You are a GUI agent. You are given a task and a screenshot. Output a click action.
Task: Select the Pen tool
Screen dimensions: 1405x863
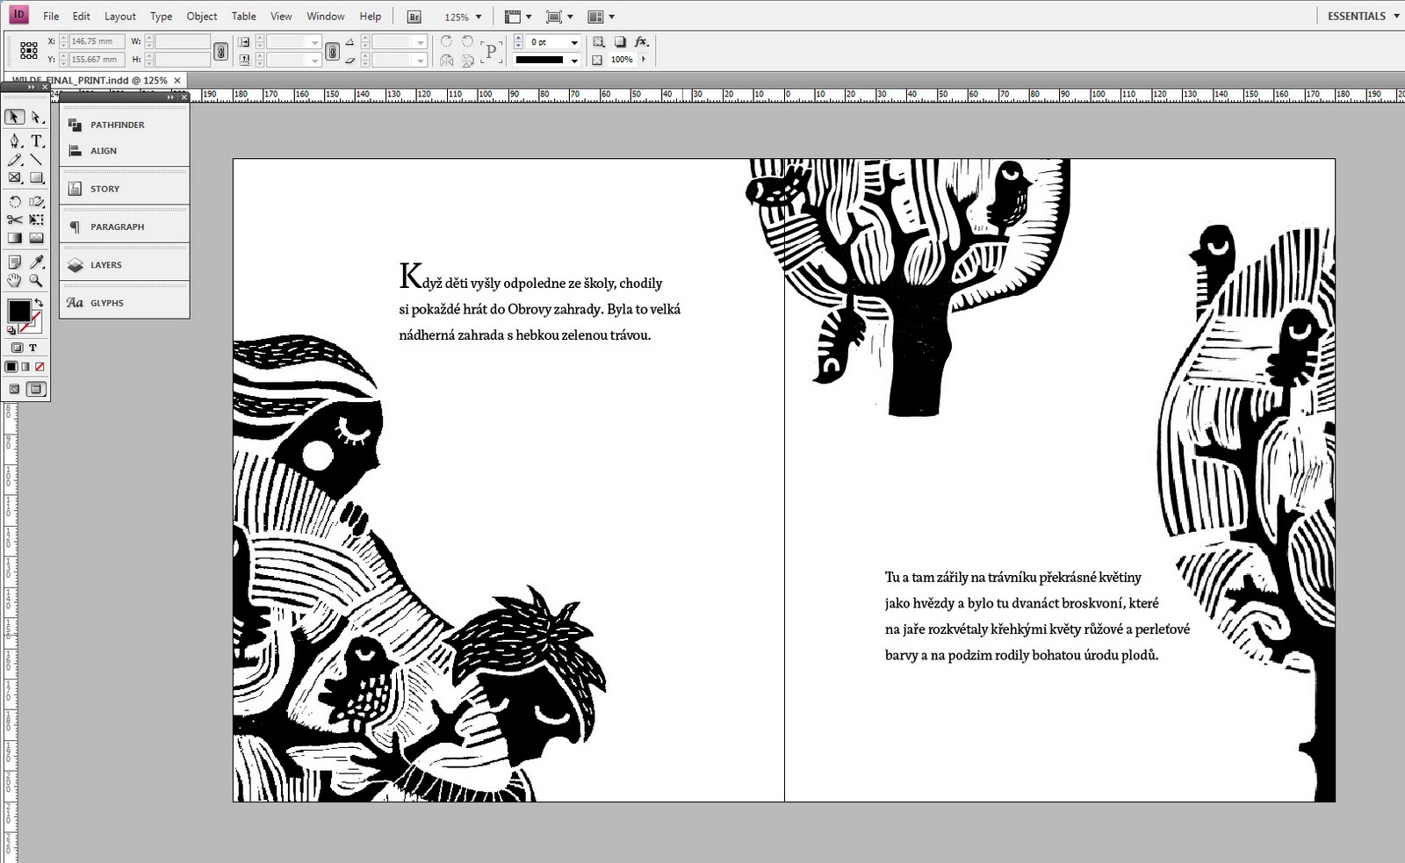[14, 140]
